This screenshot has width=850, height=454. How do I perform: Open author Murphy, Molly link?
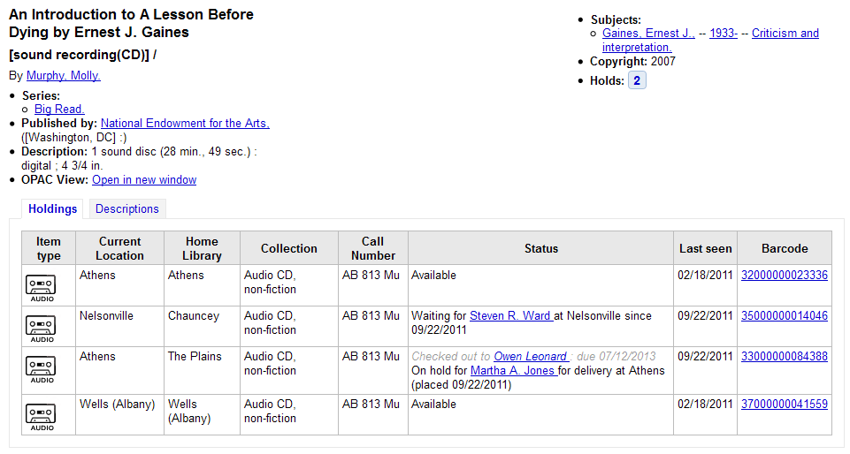[x=64, y=76]
